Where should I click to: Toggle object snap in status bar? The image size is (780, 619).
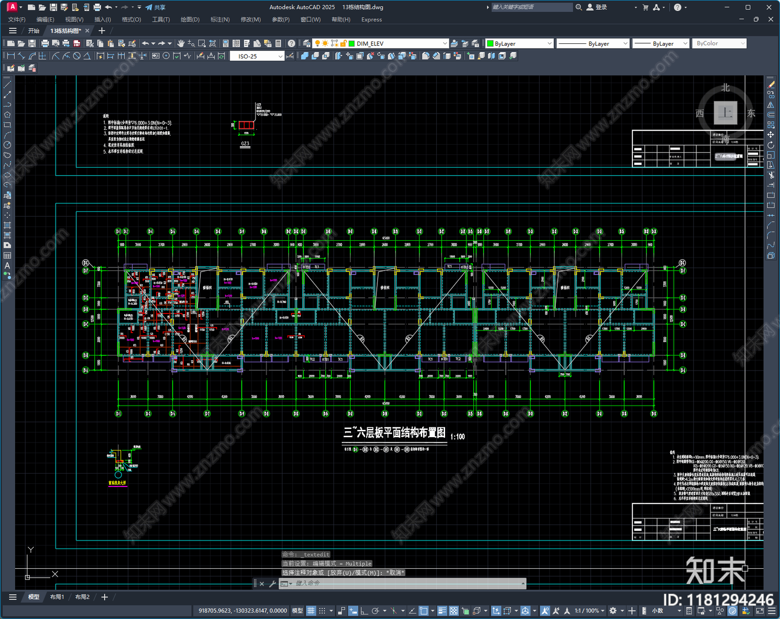point(424,611)
